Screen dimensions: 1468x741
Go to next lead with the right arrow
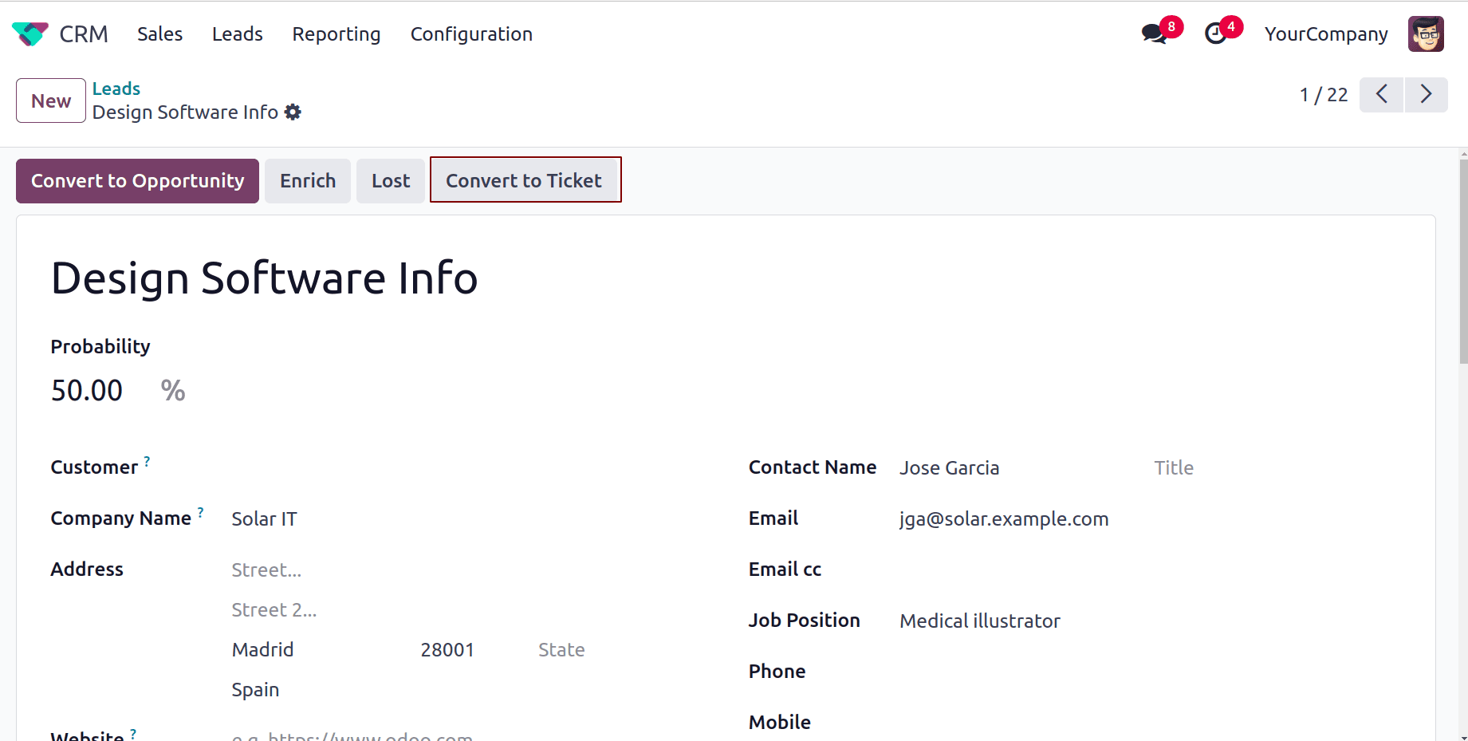(1427, 94)
